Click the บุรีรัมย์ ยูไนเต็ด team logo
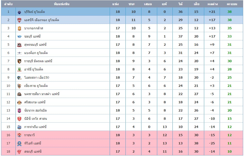Image resolution: width=246 pixels, height=157 pixels. pos(19,12)
